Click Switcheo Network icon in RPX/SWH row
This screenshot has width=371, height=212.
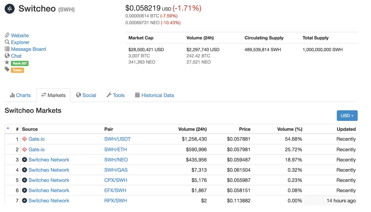(25, 201)
